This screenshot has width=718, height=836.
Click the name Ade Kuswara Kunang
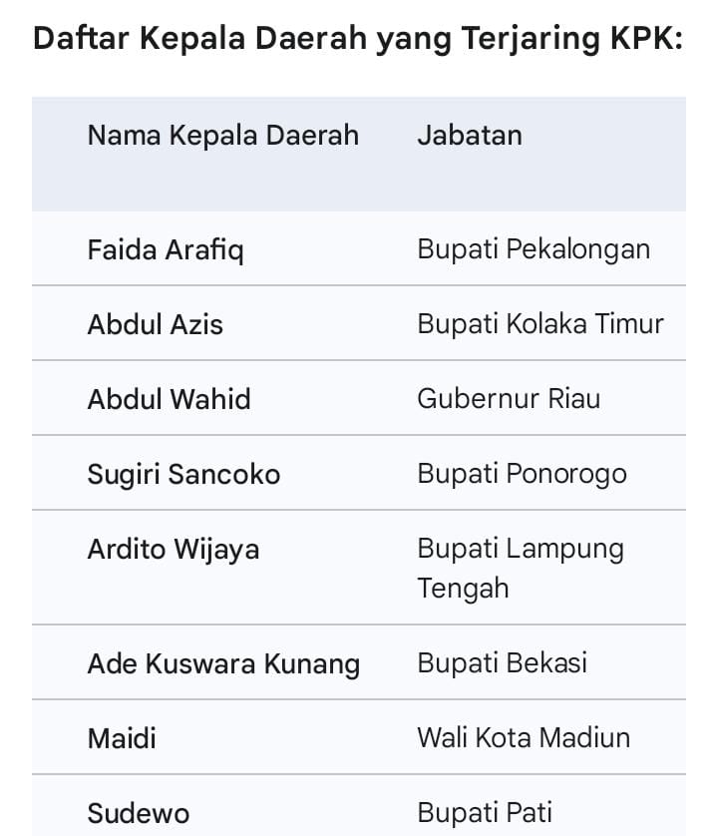(x=224, y=663)
